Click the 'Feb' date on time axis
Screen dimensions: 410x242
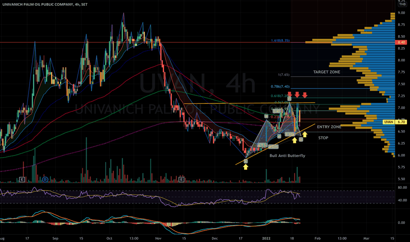click(318, 238)
